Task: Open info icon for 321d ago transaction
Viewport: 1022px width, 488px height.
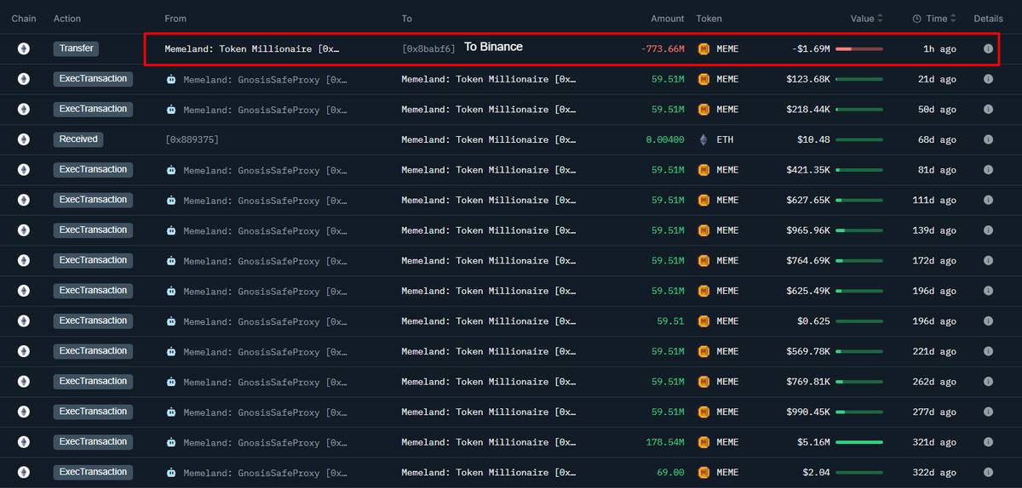Action: (x=988, y=442)
